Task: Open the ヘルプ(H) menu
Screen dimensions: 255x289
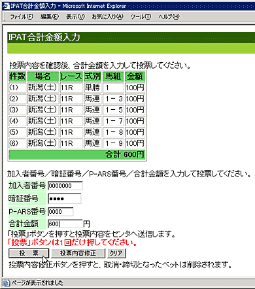Action: (x=169, y=16)
